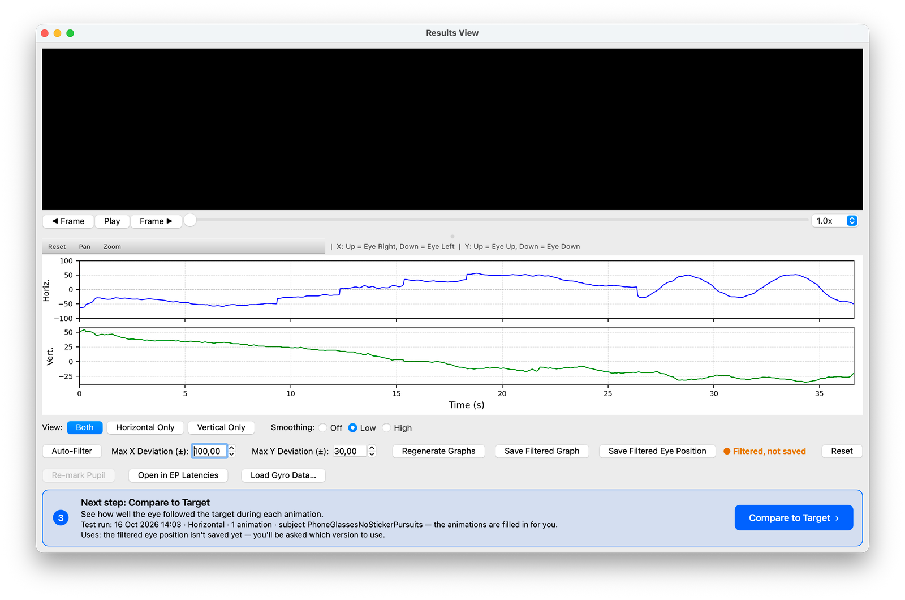Screen dimensions: 905x600
Task: Click the blue horizontal eye trace graph
Action: pos(467,290)
